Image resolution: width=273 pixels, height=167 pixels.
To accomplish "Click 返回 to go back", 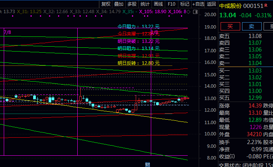I will pos(212,4).
